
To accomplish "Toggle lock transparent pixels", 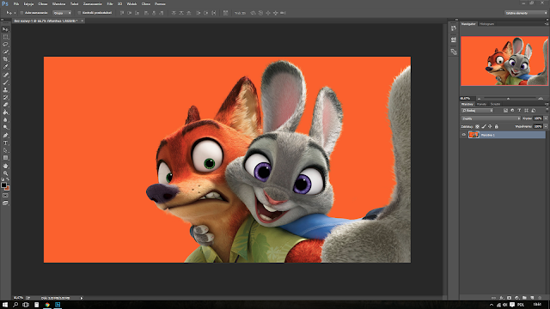I will tap(477, 126).
